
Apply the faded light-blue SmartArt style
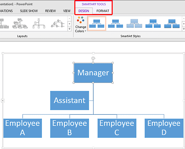coord(134,24)
